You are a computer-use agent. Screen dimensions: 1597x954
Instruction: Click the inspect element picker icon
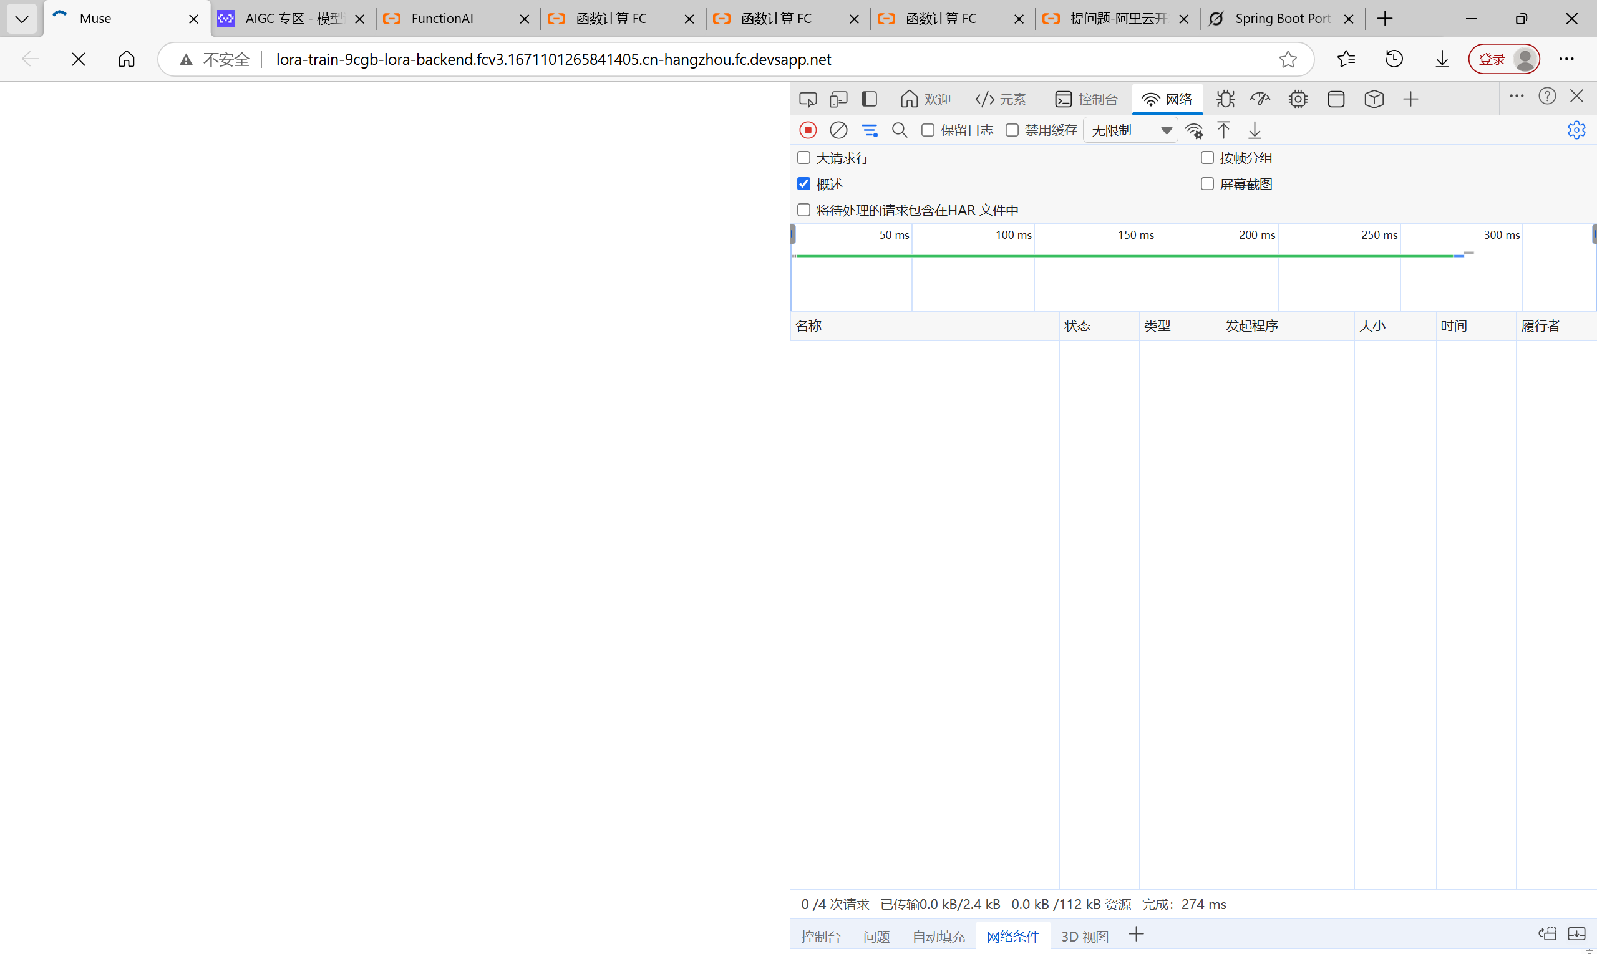tap(808, 99)
